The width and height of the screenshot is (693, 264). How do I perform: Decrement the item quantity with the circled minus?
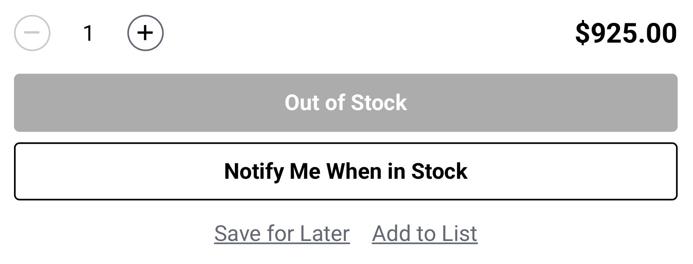point(32,33)
